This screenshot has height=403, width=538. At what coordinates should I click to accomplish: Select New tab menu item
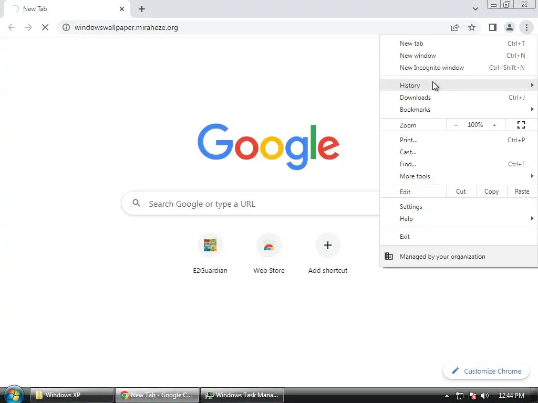459,44
